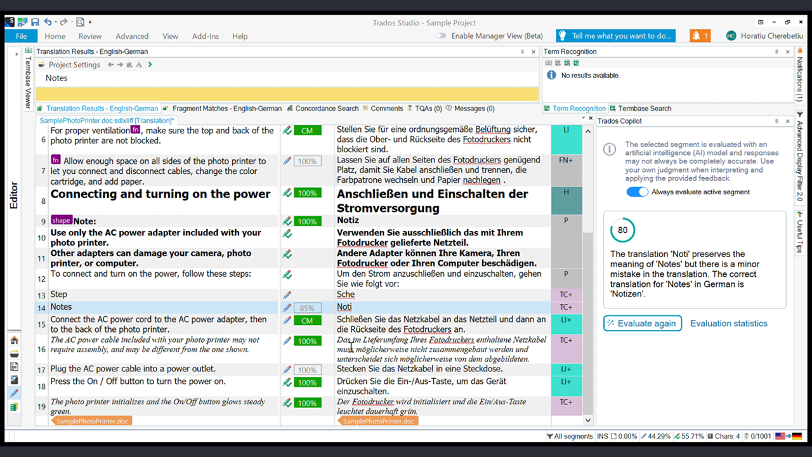Open the Horatiu Cherebetiu account avatar
Screen dimensions: 812x457
(731, 36)
